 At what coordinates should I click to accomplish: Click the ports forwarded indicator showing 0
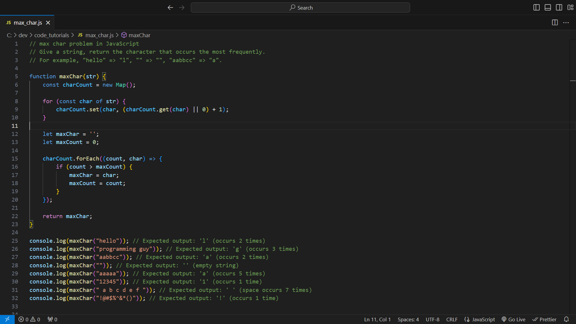tap(52, 319)
